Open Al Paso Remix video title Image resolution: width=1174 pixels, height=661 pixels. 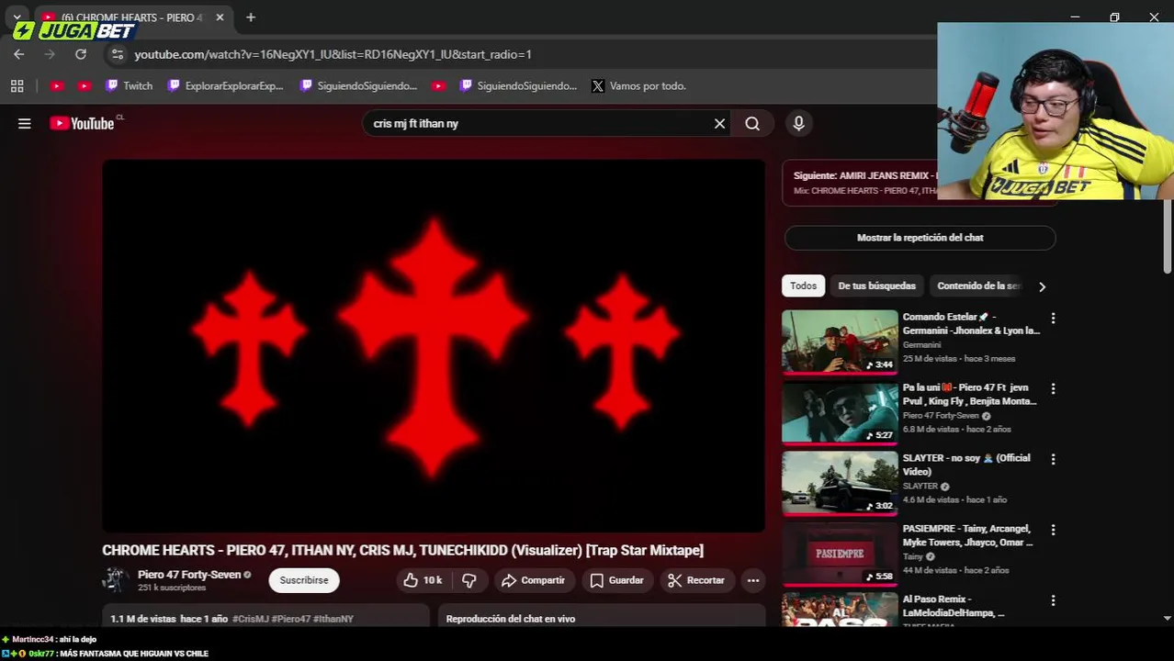click(954, 606)
